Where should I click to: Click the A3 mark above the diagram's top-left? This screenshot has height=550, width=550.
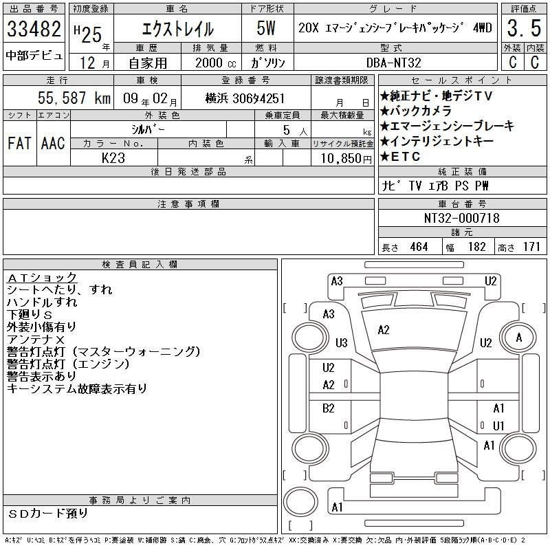click(x=336, y=281)
